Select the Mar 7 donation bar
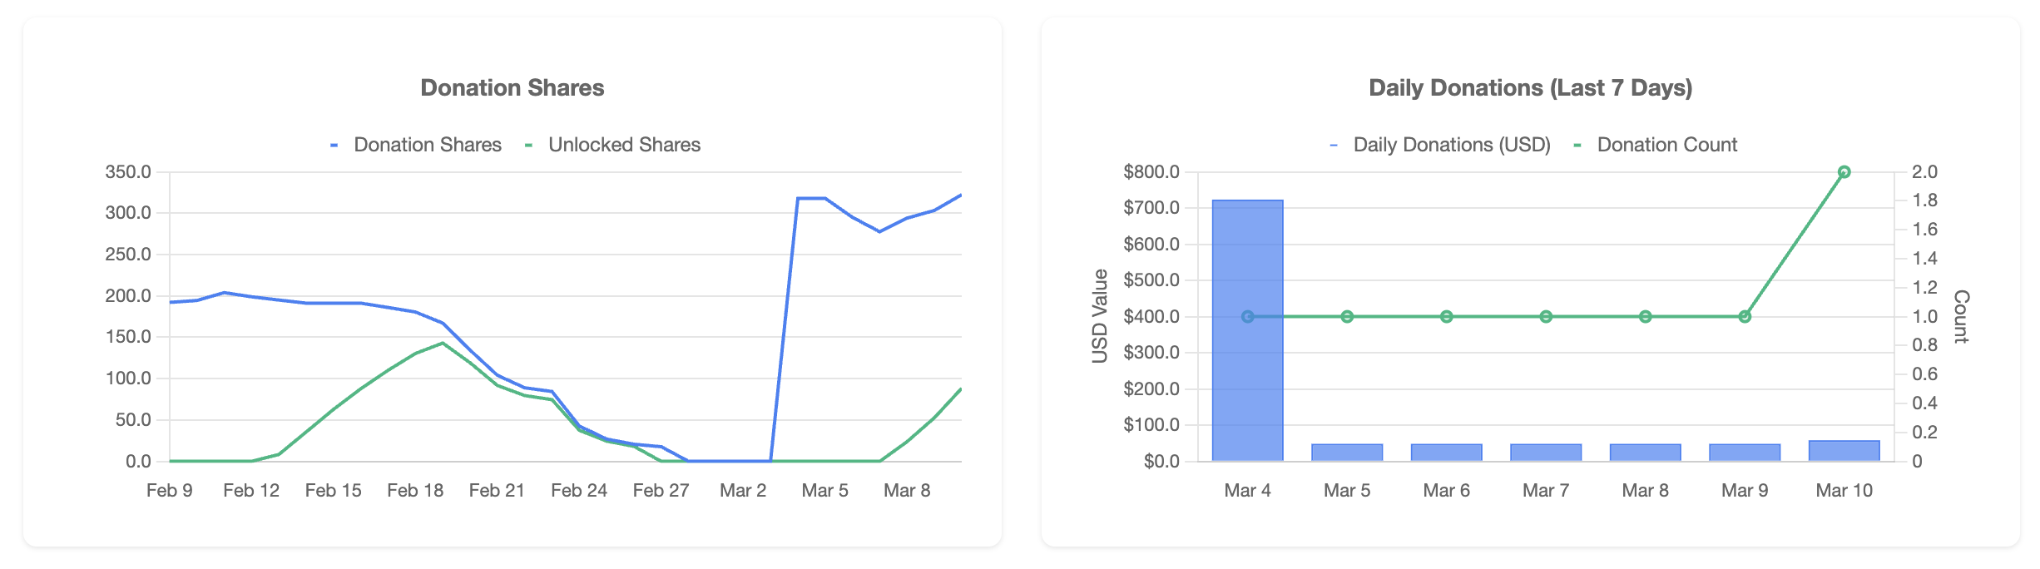This screenshot has width=2040, height=569. click(x=1546, y=453)
